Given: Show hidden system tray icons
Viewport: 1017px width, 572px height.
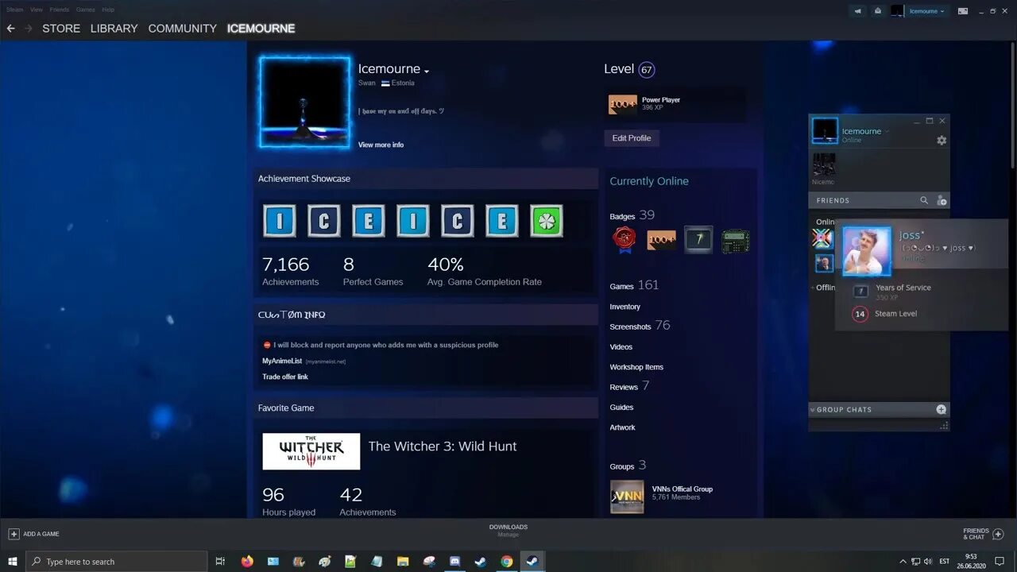Looking at the screenshot, I should click(902, 561).
